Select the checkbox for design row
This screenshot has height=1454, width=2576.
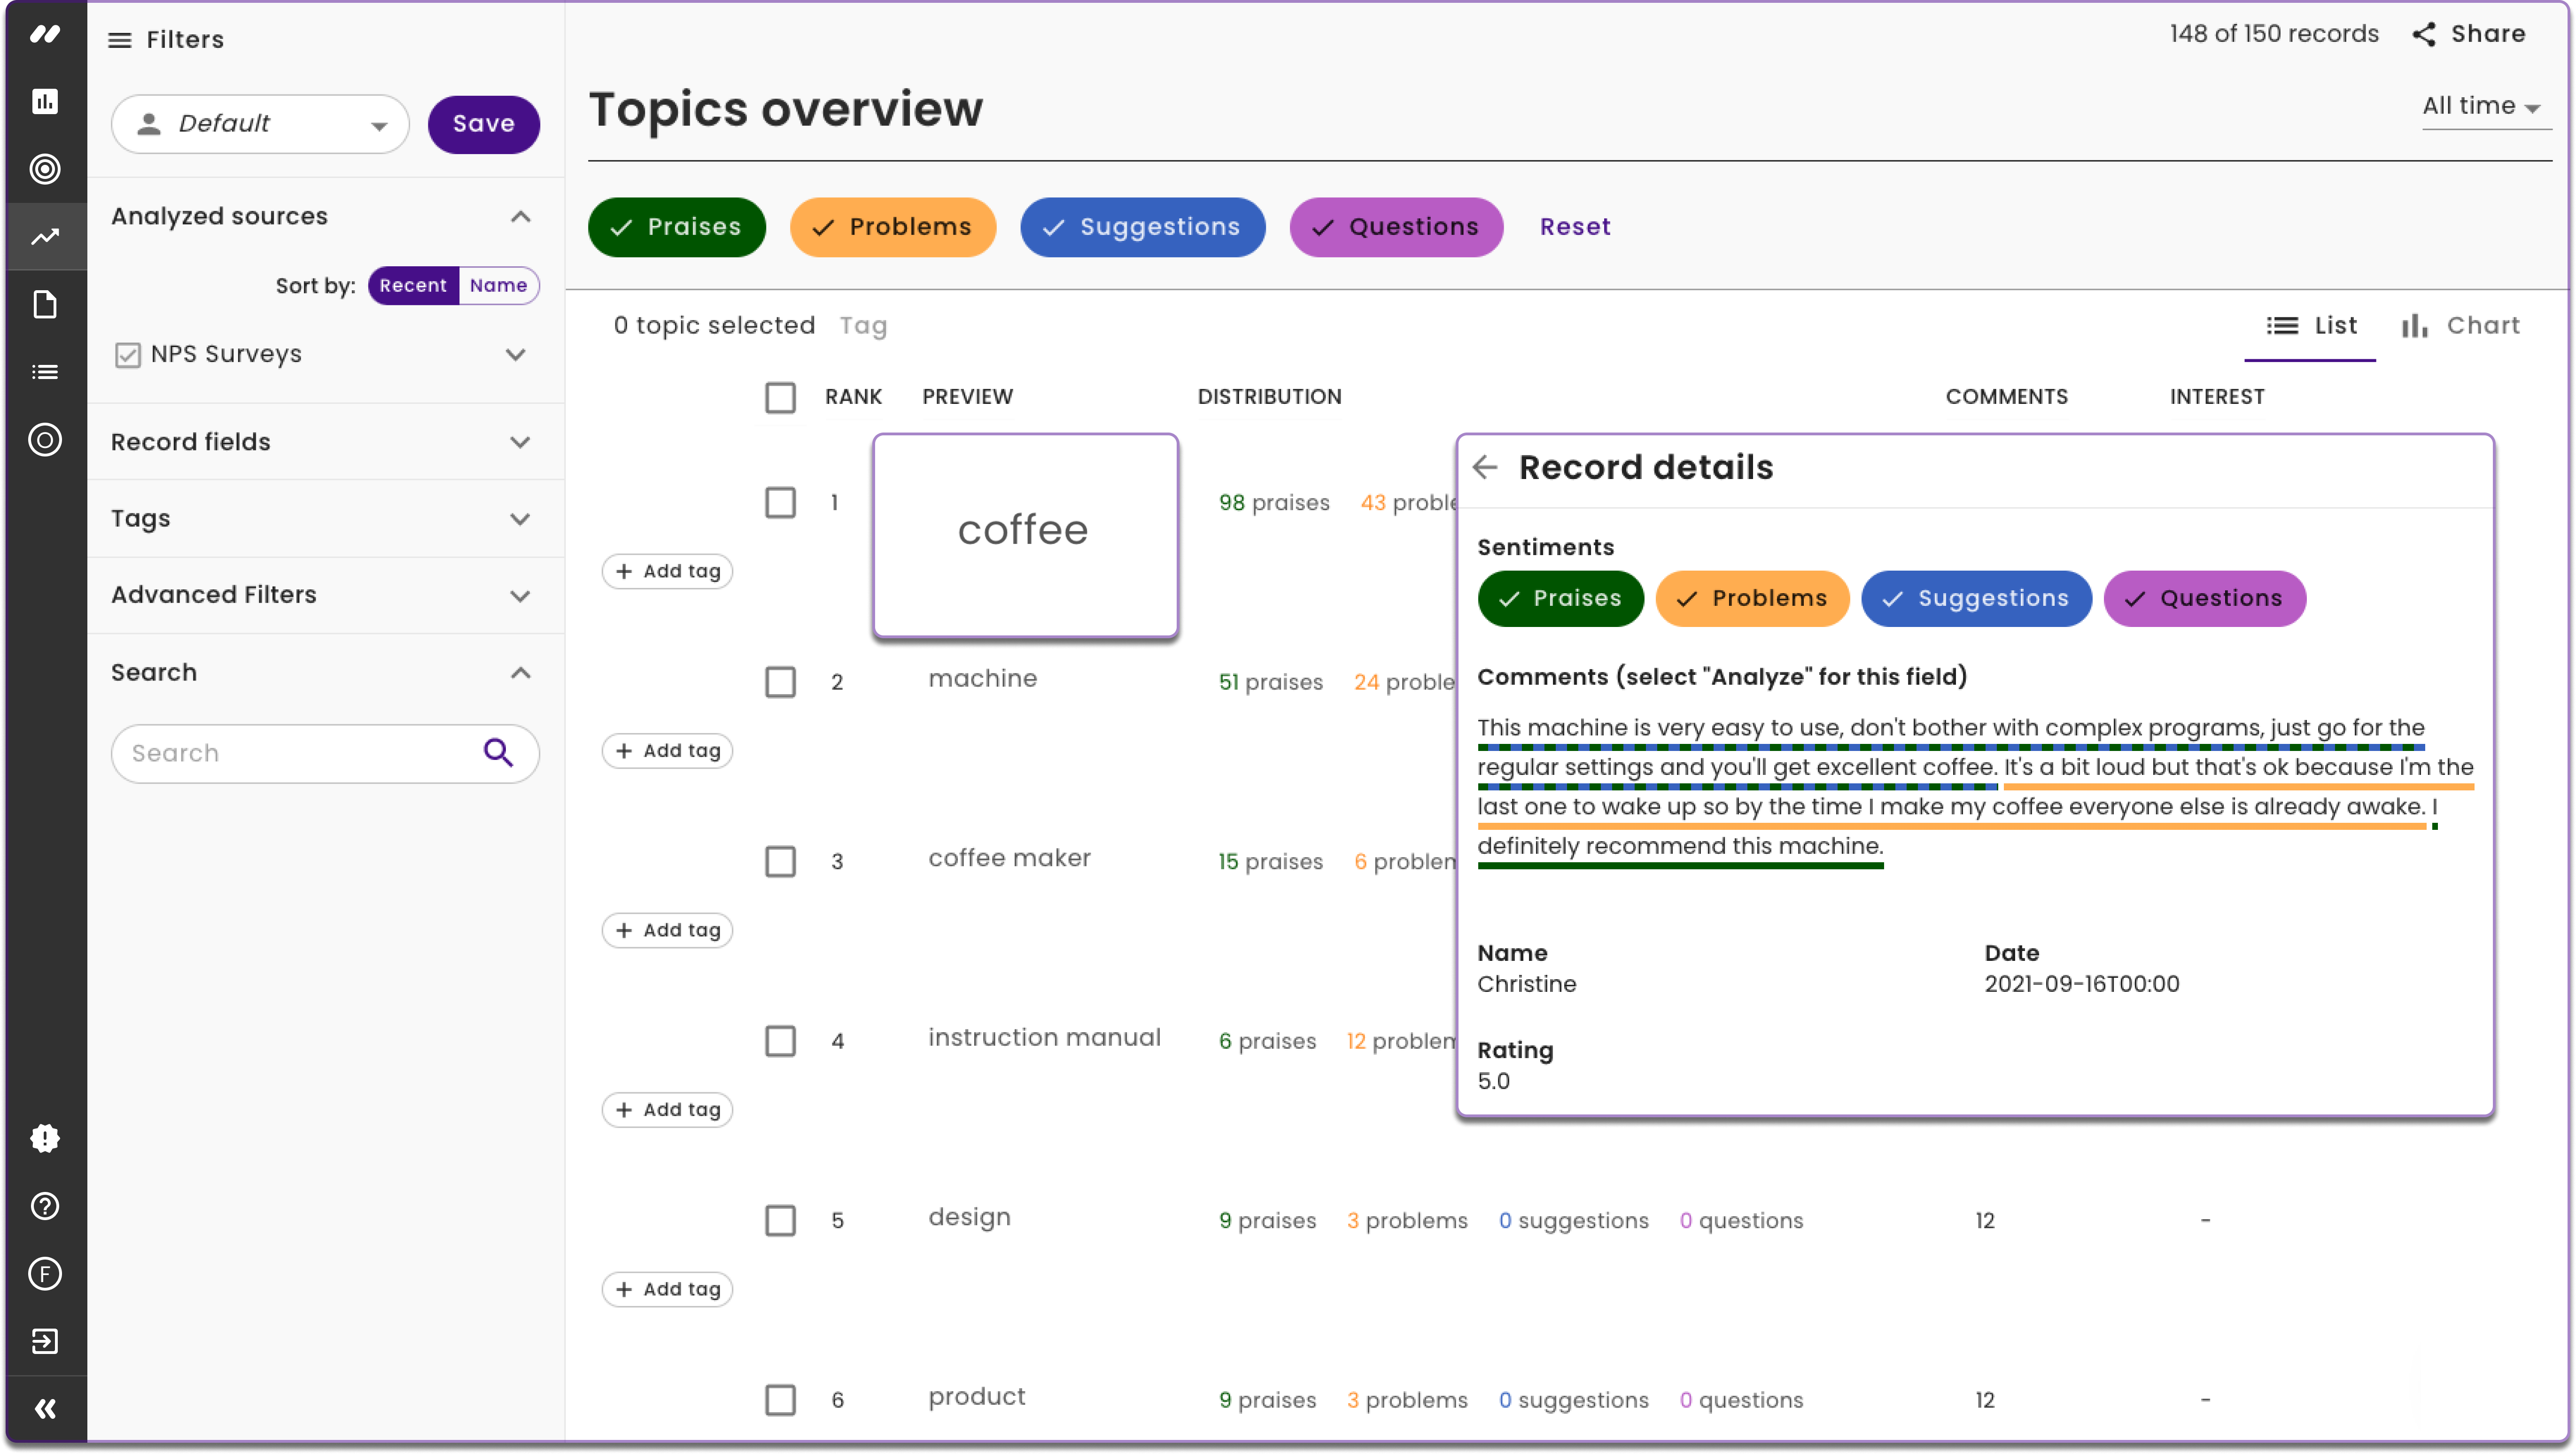(x=780, y=1220)
